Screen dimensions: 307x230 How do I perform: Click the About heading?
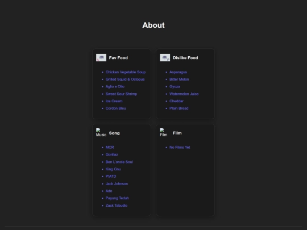tap(153, 25)
